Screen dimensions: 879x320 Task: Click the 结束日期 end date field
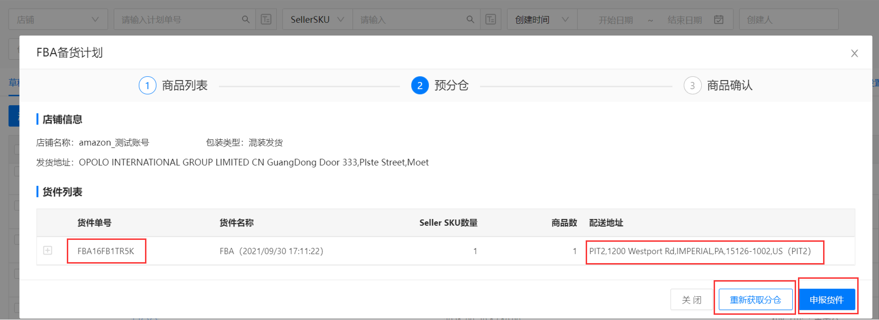click(684, 20)
